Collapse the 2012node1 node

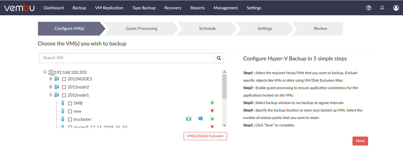click(51, 95)
